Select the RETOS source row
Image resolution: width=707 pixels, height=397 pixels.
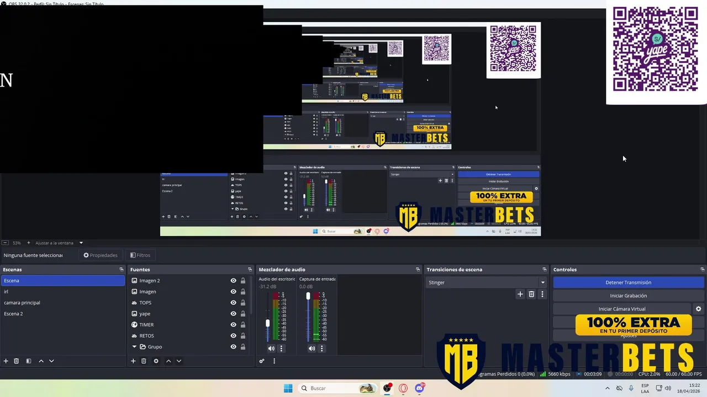pyautogui.click(x=188, y=336)
